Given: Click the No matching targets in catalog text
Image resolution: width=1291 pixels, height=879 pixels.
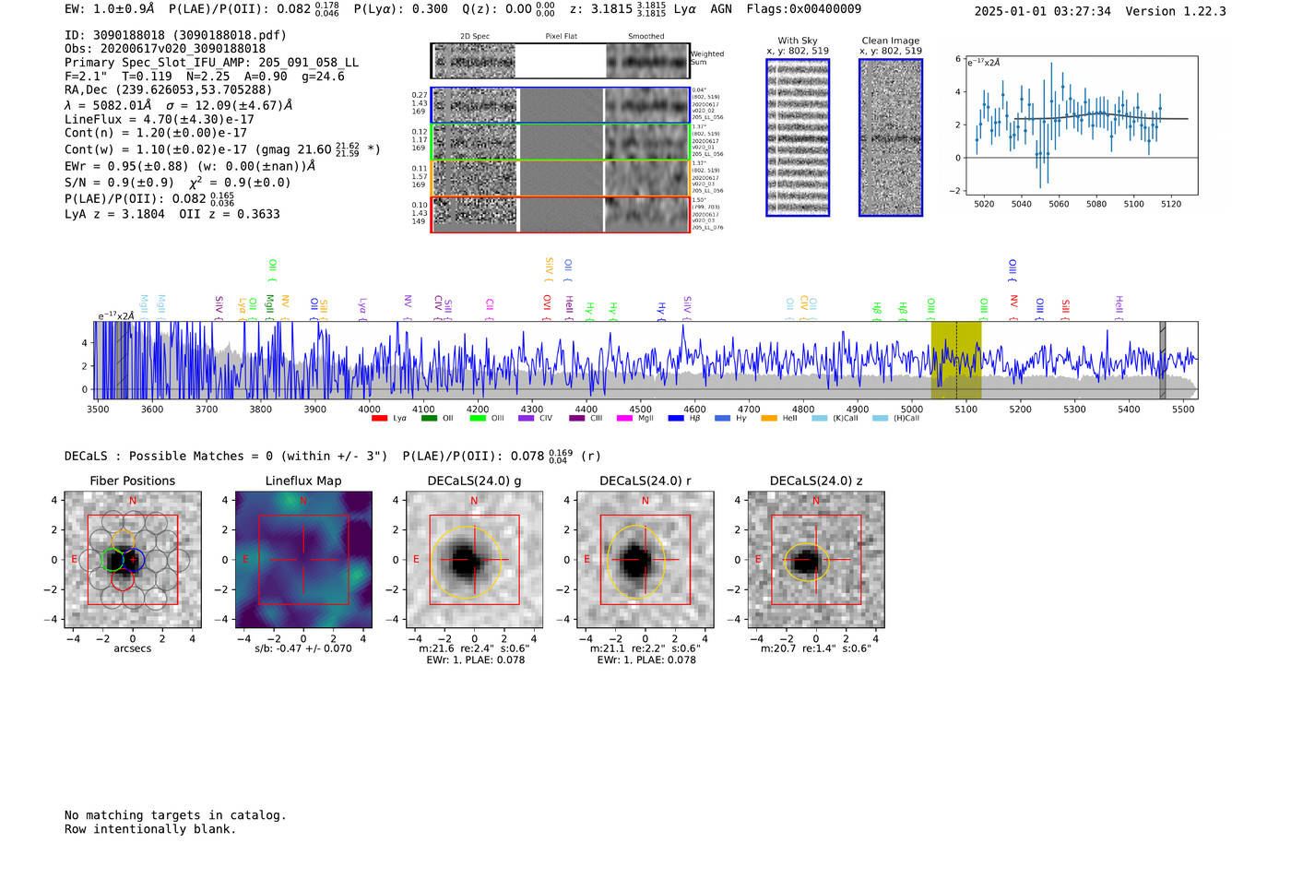Looking at the screenshot, I should (175, 815).
